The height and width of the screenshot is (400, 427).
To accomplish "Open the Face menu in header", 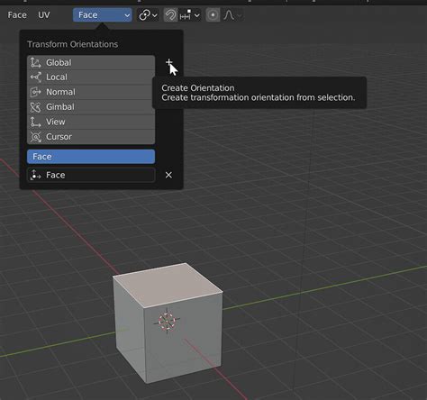I will pyautogui.click(x=17, y=15).
